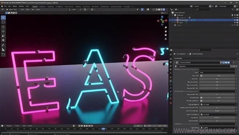Switch to rendered viewport shading

[x=164, y=9]
